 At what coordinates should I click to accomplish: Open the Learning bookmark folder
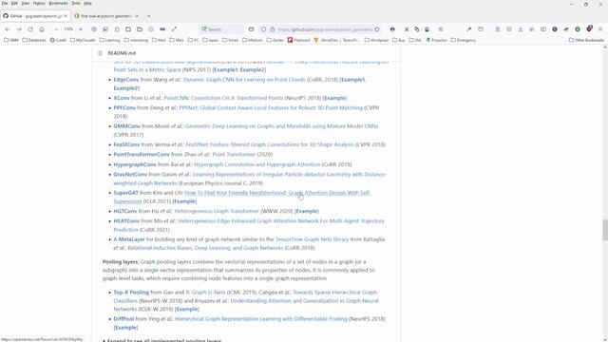pyautogui.click(x=110, y=40)
